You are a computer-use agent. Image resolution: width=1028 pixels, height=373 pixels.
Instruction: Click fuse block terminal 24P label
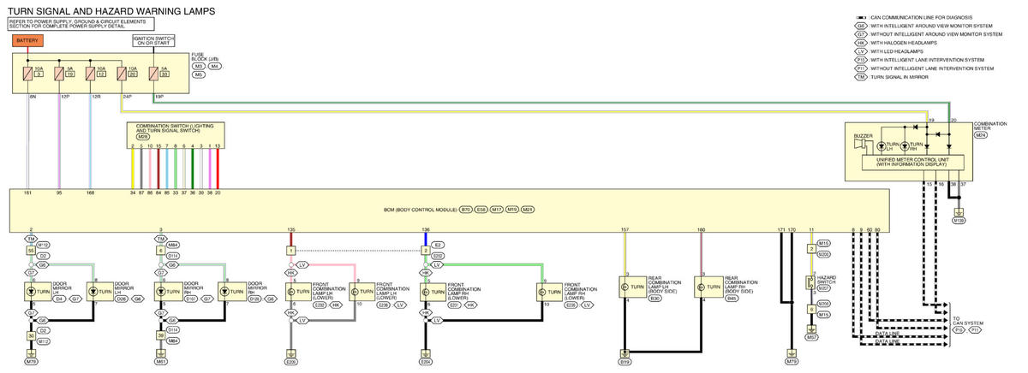click(126, 96)
